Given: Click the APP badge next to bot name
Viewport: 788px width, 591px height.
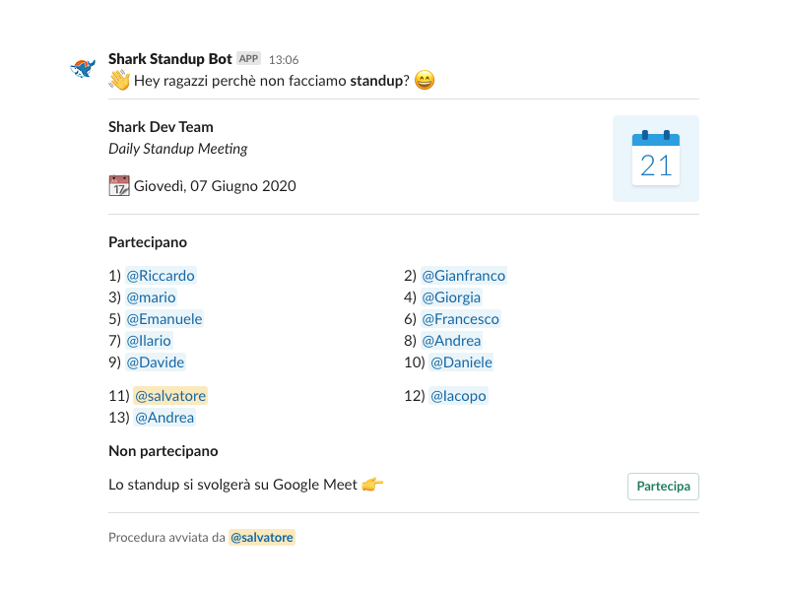Looking at the screenshot, I should (x=248, y=59).
